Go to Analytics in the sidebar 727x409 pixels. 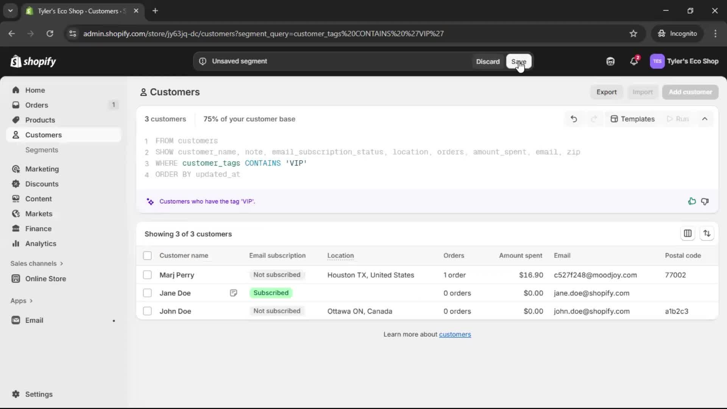41,244
